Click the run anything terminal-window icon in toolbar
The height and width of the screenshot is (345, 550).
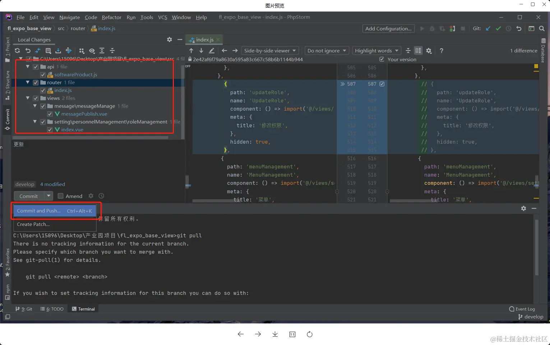point(531,28)
